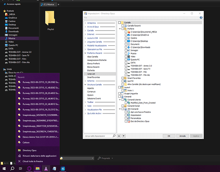Go to next search result down arrow
Screen dimensions: 220x172
click(123, 136)
